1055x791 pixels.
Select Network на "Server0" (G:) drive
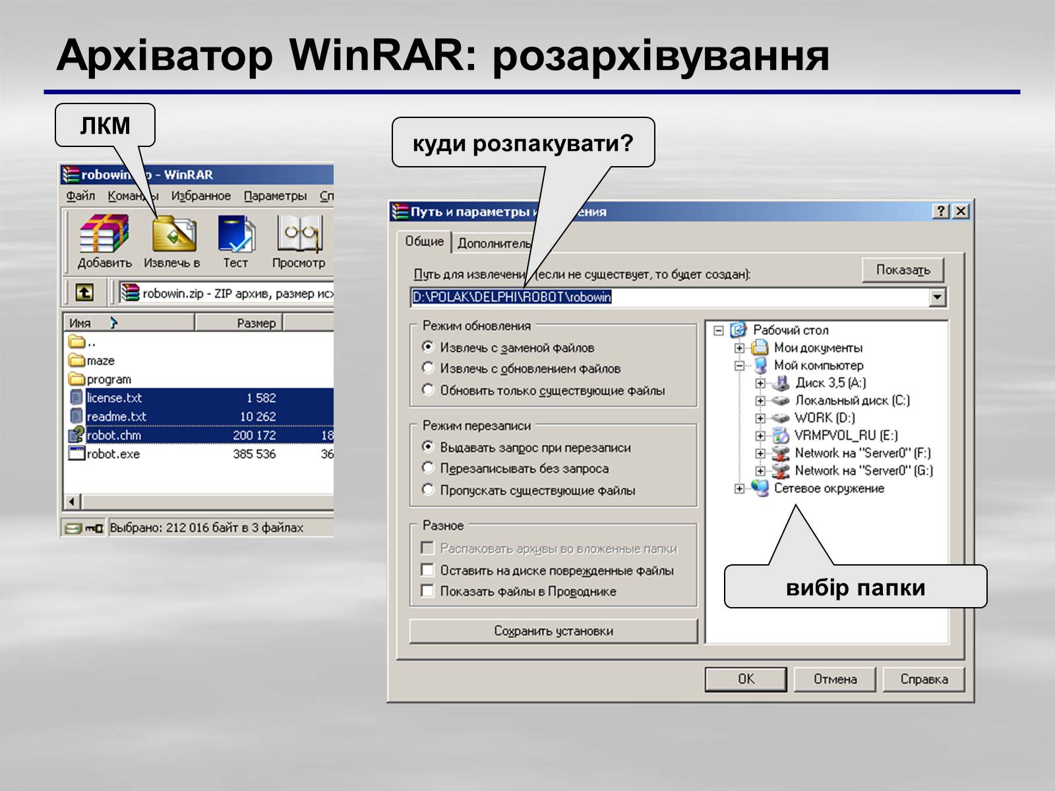tap(863, 471)
